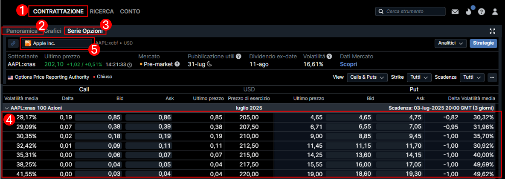Select the strike price 205,00 cell
Image resolution: width=505 pixels, height=180 pixels.
[x=249, y=117]
